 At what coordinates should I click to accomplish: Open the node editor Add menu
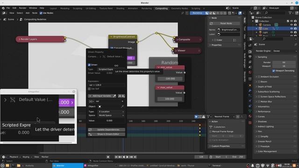click(x=28, y=13)
